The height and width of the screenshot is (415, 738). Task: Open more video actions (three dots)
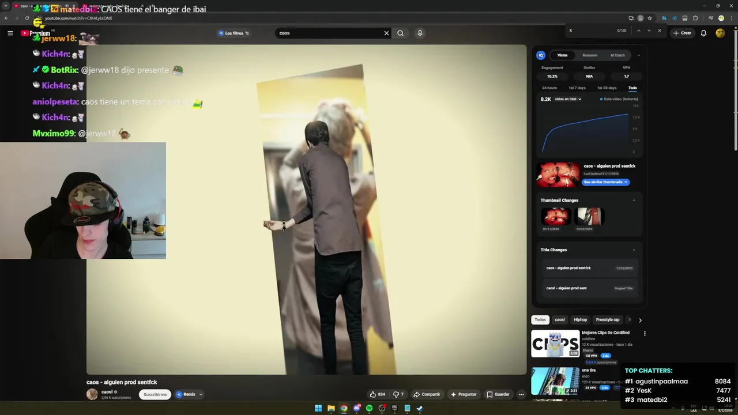tap(521, 394)
